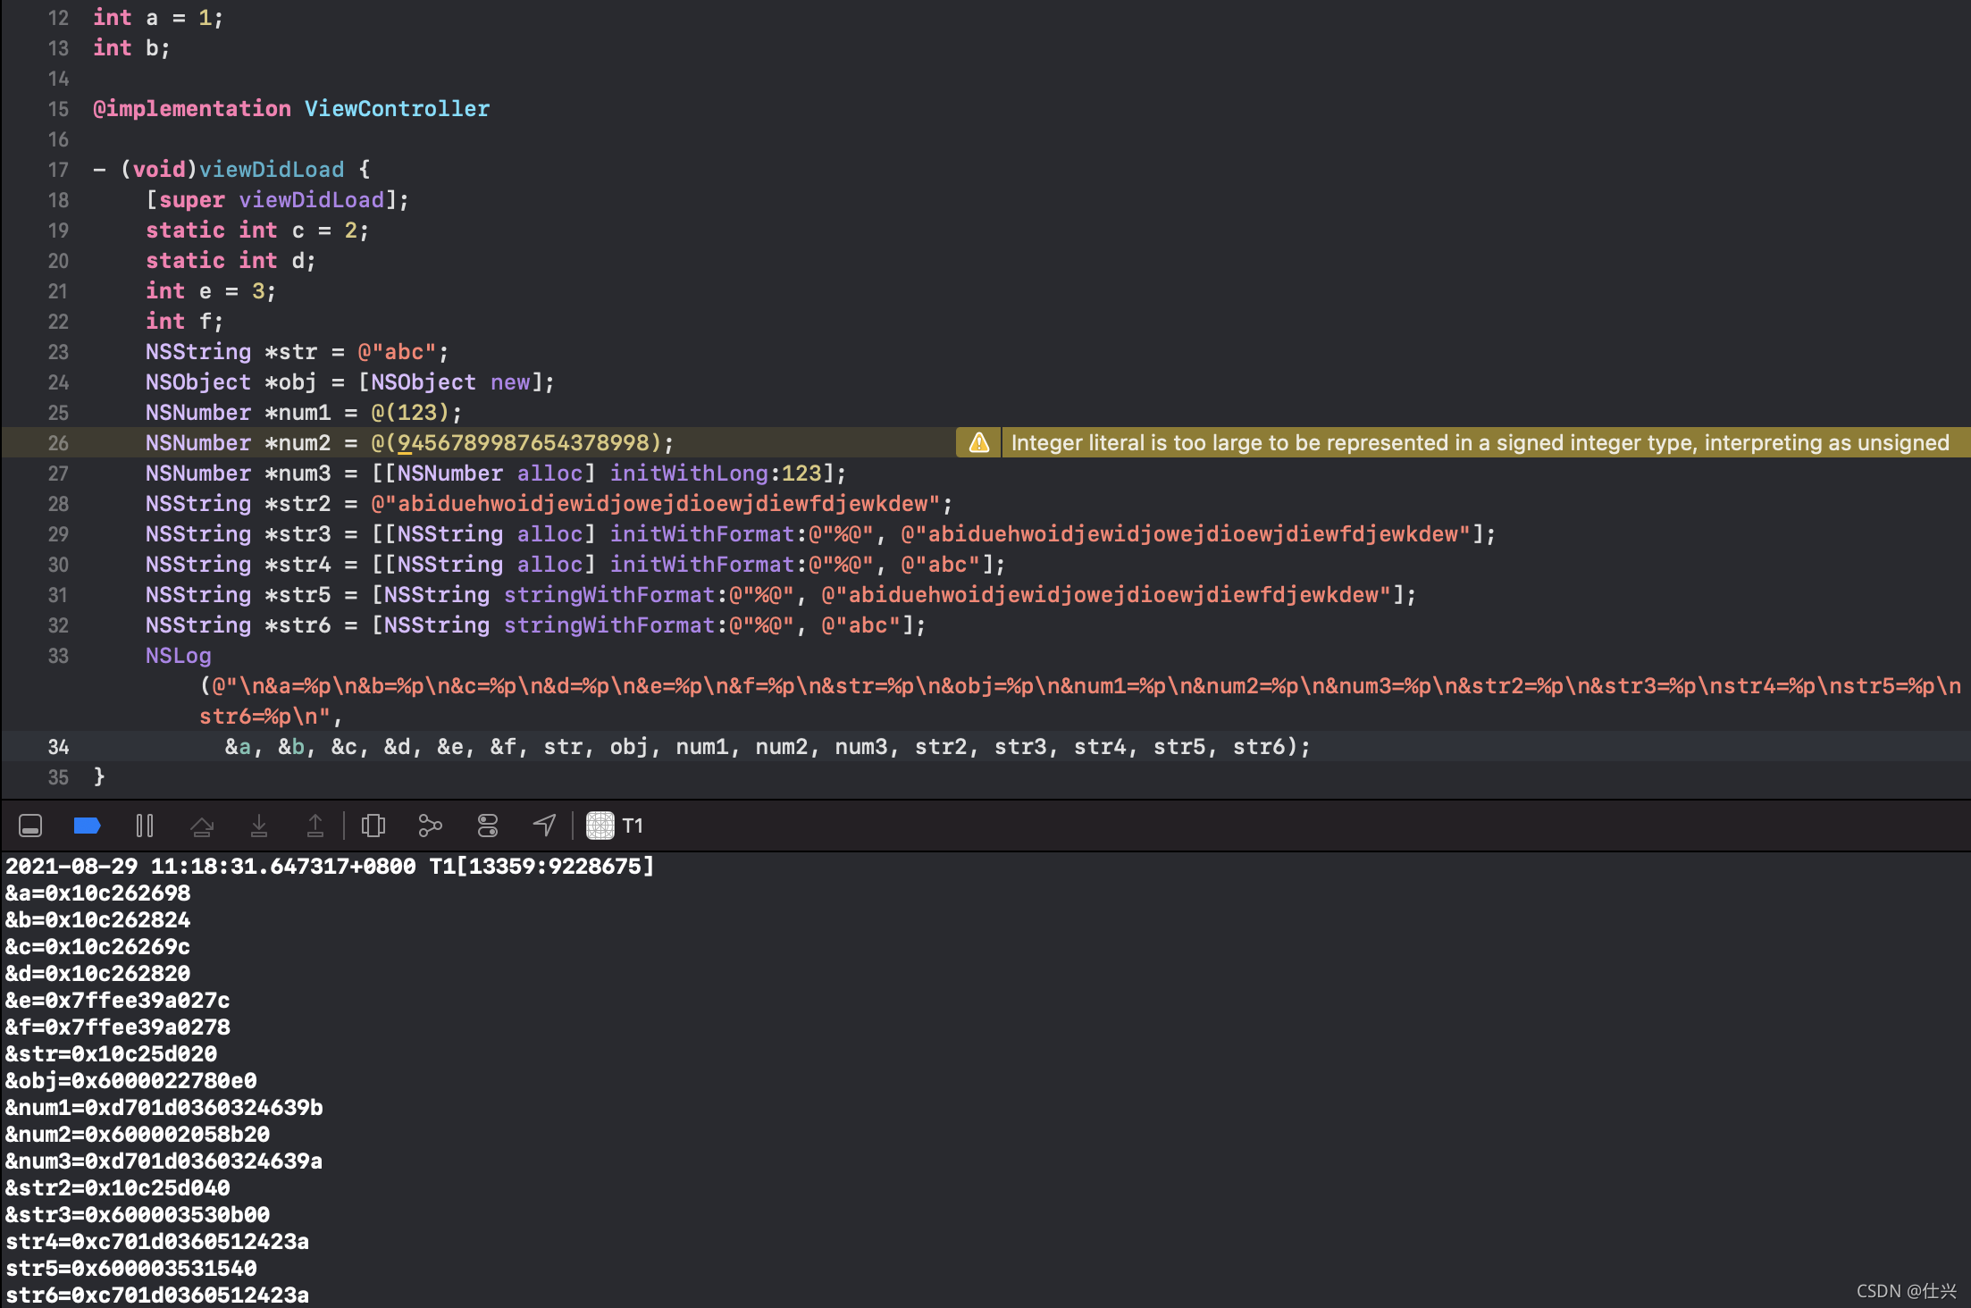
Task: Click the viewDidLoad method name on line 17
Action: pyautogui.click(x=272, y=170)
